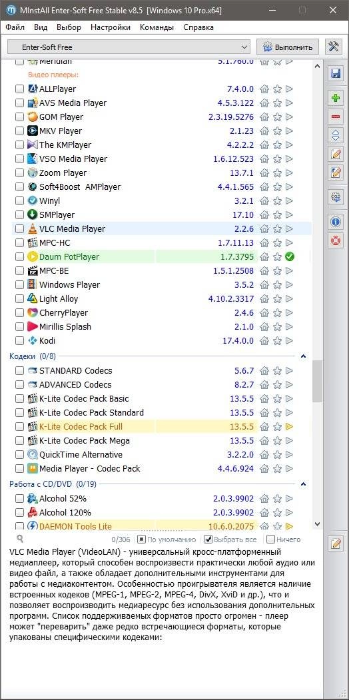Select the ADVANCED Codecs row name
Screen dimensions: 349x700
click(x=75, y=385)
